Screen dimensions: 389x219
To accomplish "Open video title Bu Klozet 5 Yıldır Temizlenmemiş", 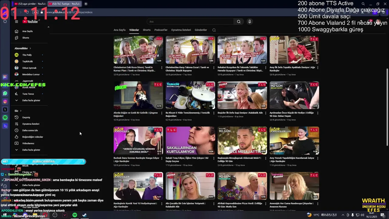I will 188,114.
